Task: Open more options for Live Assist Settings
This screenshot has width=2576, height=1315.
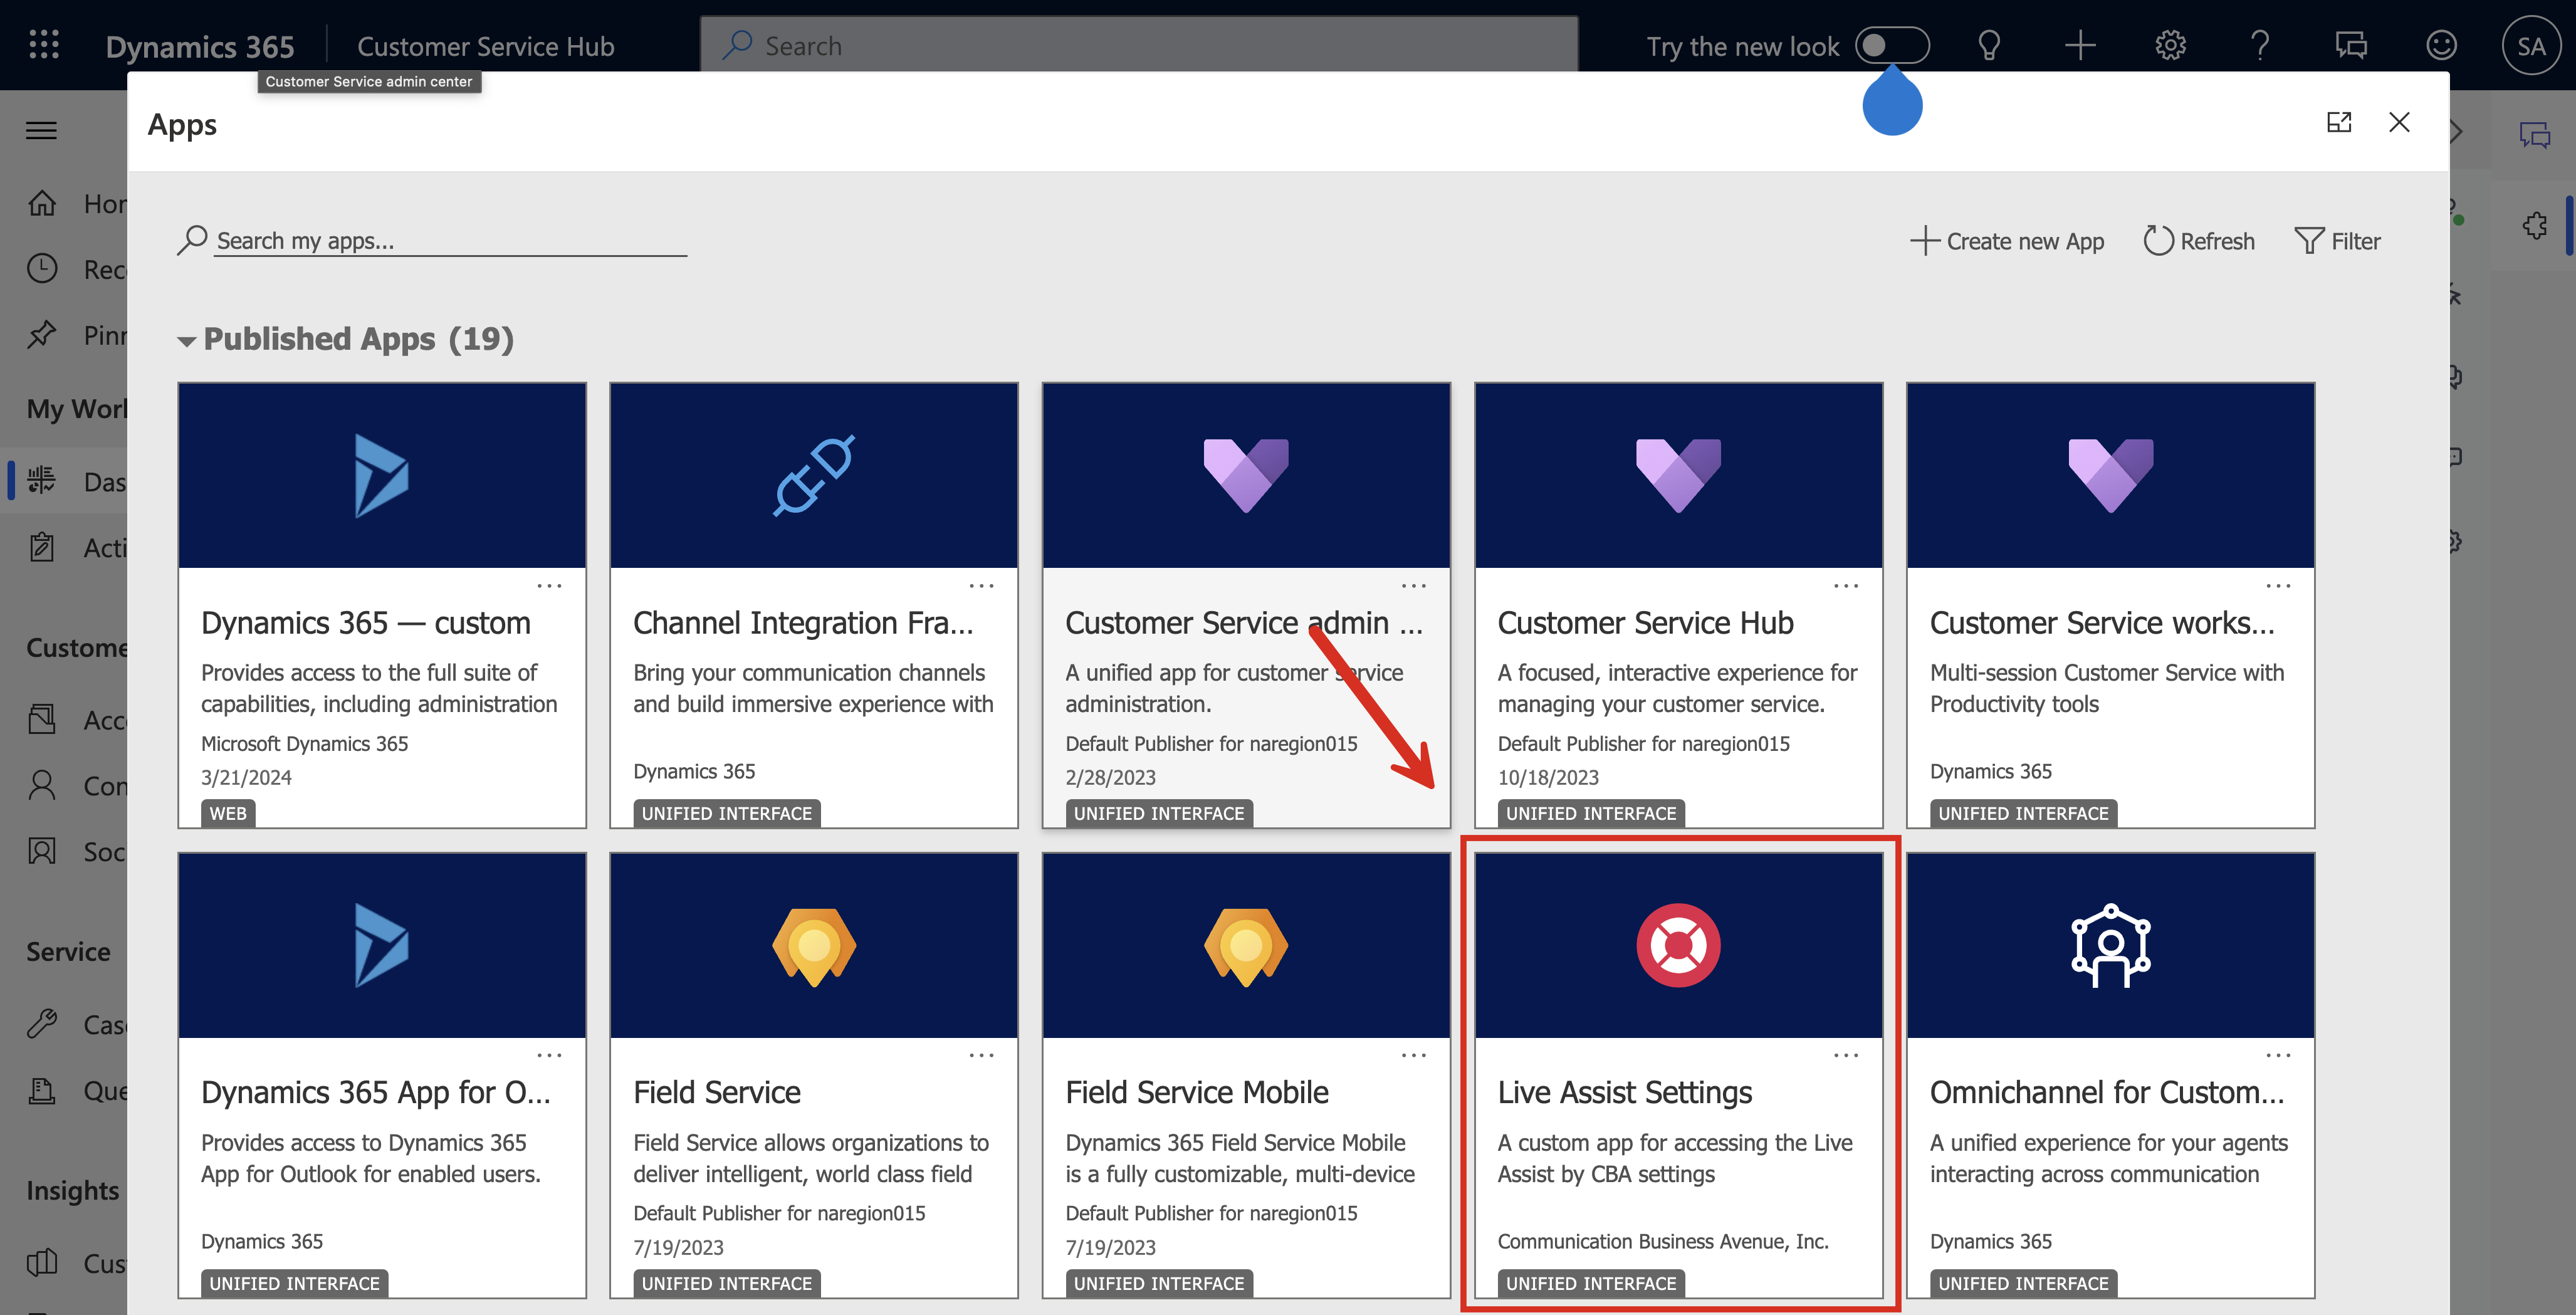Action: (1845, 1055)
